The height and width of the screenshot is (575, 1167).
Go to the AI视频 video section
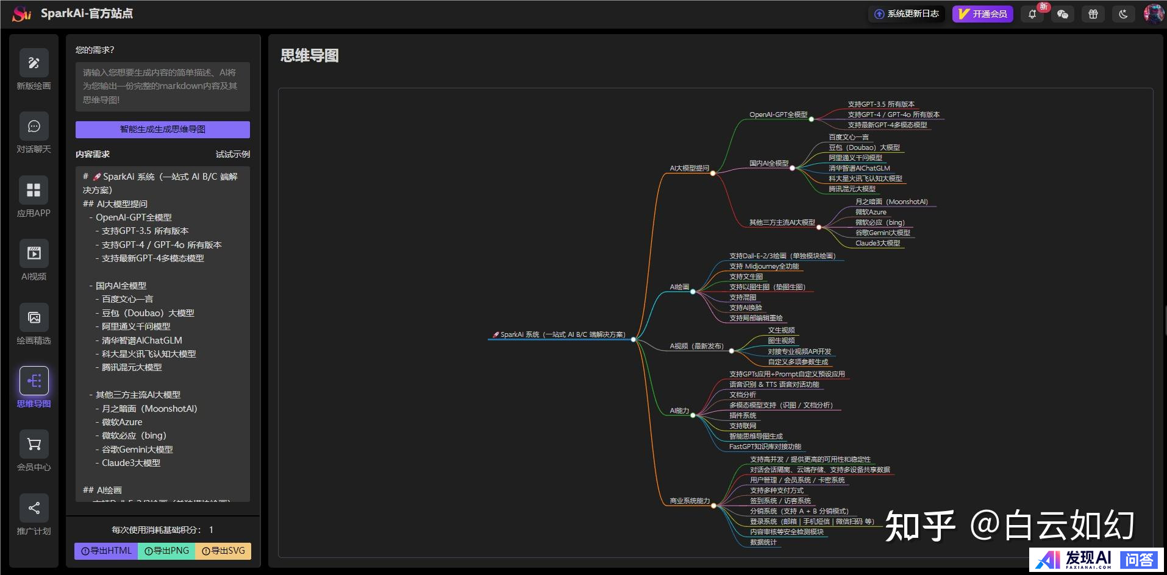point(34,254)
